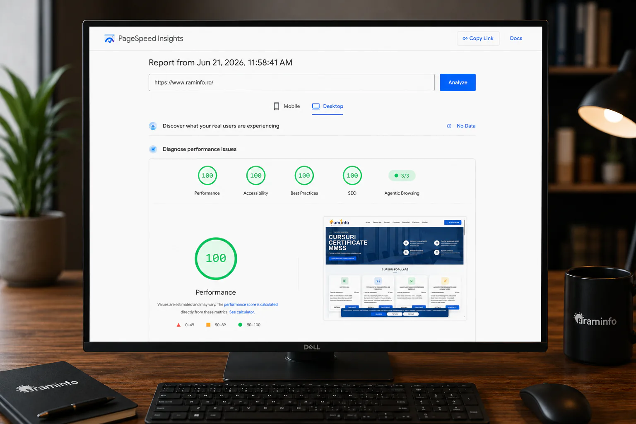Click the green circle 90–100 legend icon
636x424 pixels.
click(x=240, y=325)
